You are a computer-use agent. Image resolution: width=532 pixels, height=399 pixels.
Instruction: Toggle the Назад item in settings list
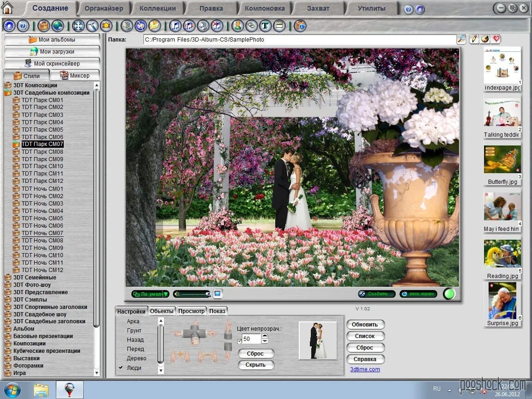pos(135,339)
